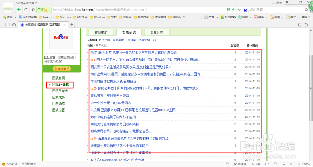Select the 分享经验_知道团队 browser tab
Screen dimensions: 313x167
point(43,24)
